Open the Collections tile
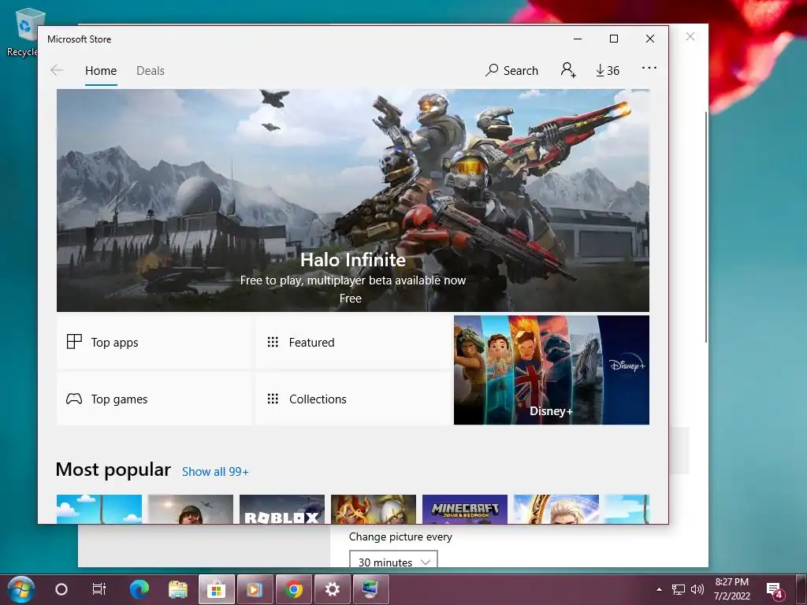This screenshot has width=807, height=605. [352, 399]
